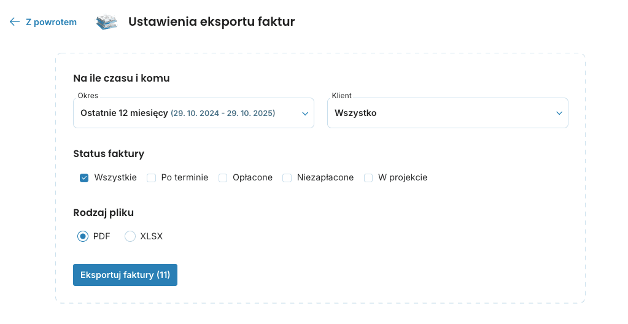This screenshot has width=628, height=324.
Task: Click the PDF label text
Action: (102, 236)
